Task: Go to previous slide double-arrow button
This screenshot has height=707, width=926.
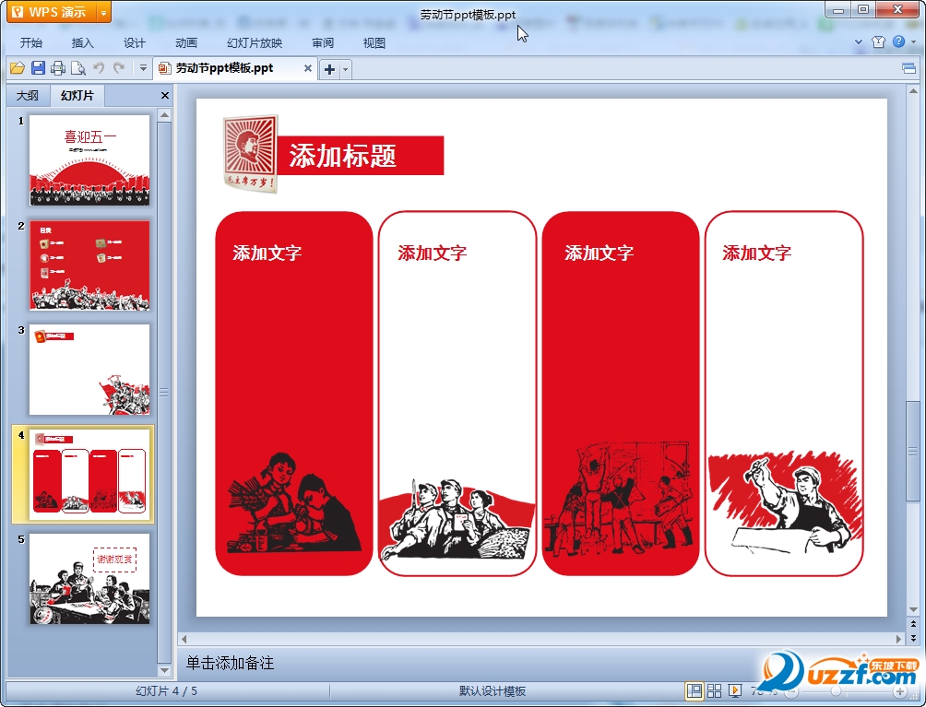Action: (914, 623)
